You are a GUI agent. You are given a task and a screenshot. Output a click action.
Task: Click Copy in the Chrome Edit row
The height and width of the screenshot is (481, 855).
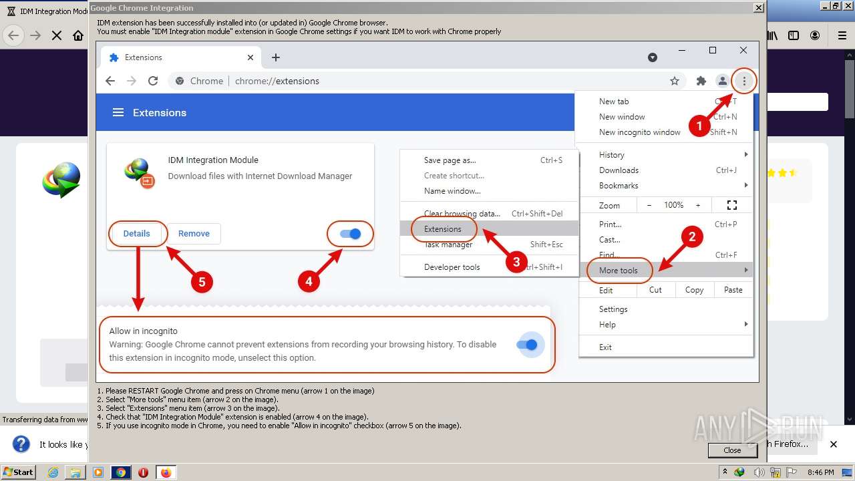coord(694,290)
